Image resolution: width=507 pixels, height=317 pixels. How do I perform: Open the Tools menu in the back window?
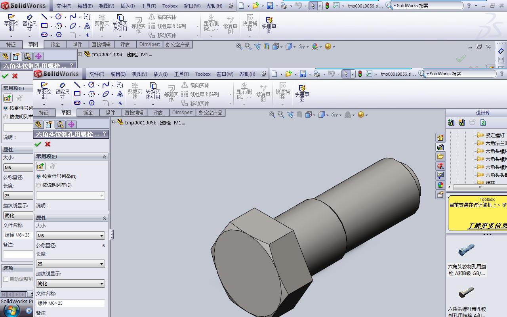[149, 6]
